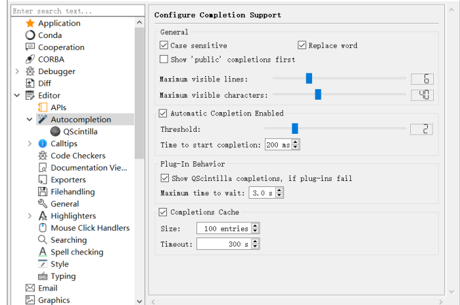The width and height of the screenshot is (460, 305).
Task: Increase the Timeout spinner value
Action: tap(255, 241)
